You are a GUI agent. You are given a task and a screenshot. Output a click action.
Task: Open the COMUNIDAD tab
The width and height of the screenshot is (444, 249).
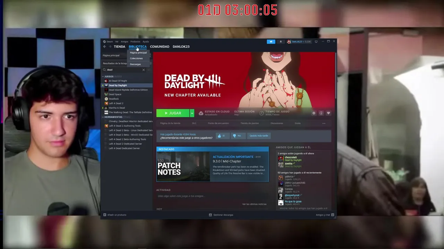(x=160, y=46)
